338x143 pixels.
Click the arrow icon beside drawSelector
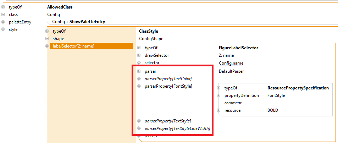[139, 55]
